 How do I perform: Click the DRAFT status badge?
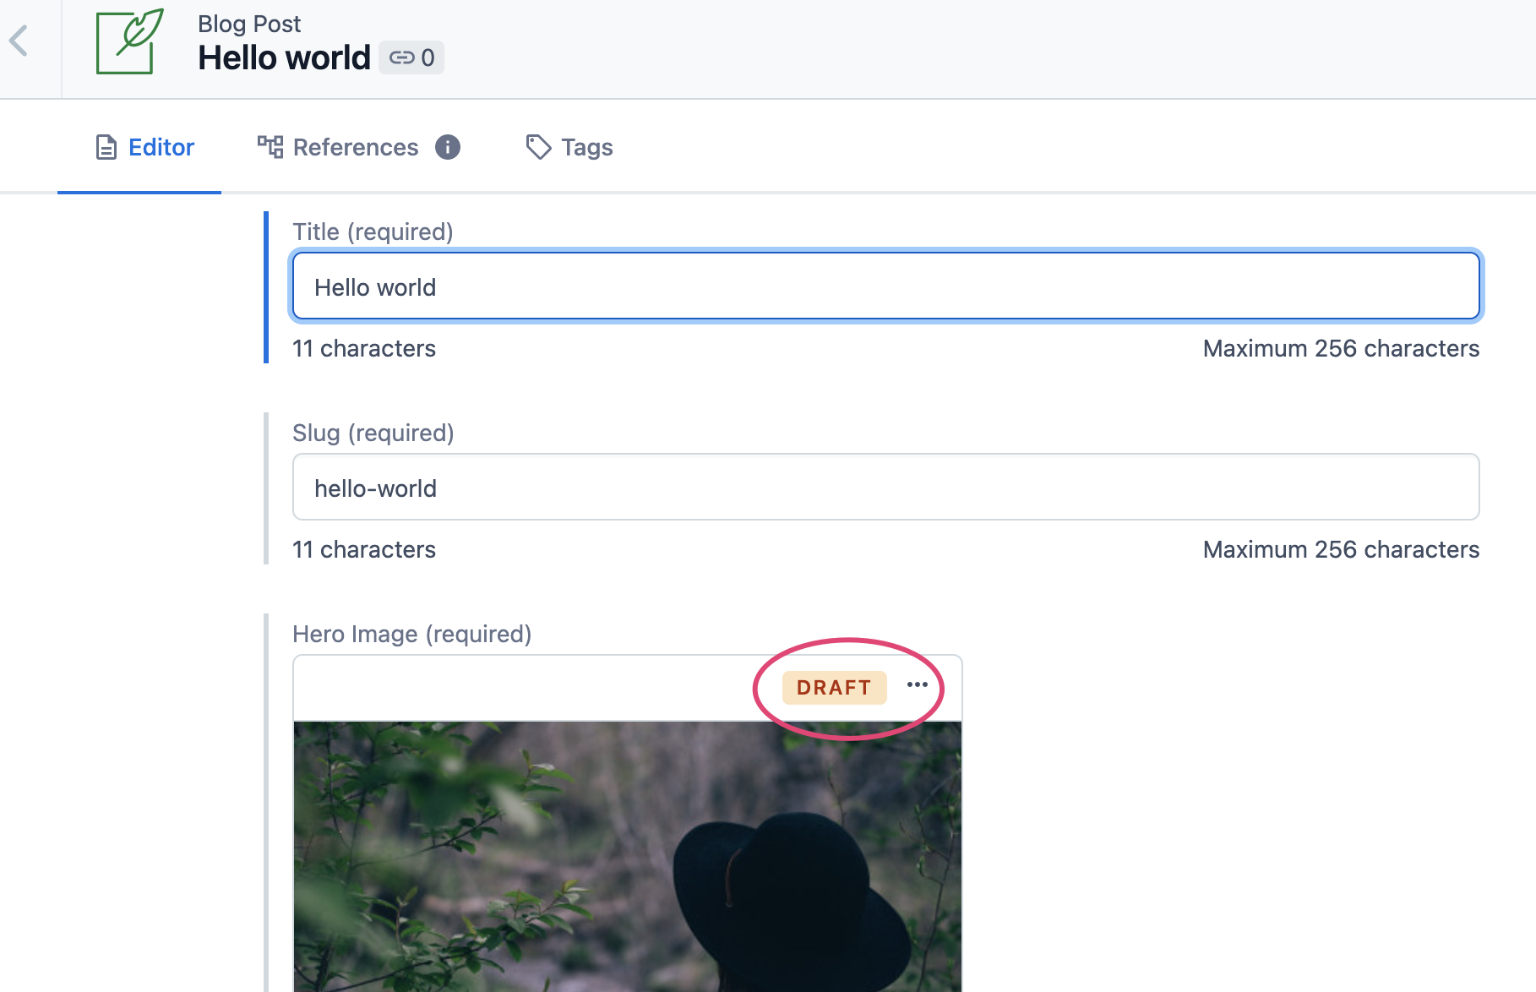coord(833,687)
